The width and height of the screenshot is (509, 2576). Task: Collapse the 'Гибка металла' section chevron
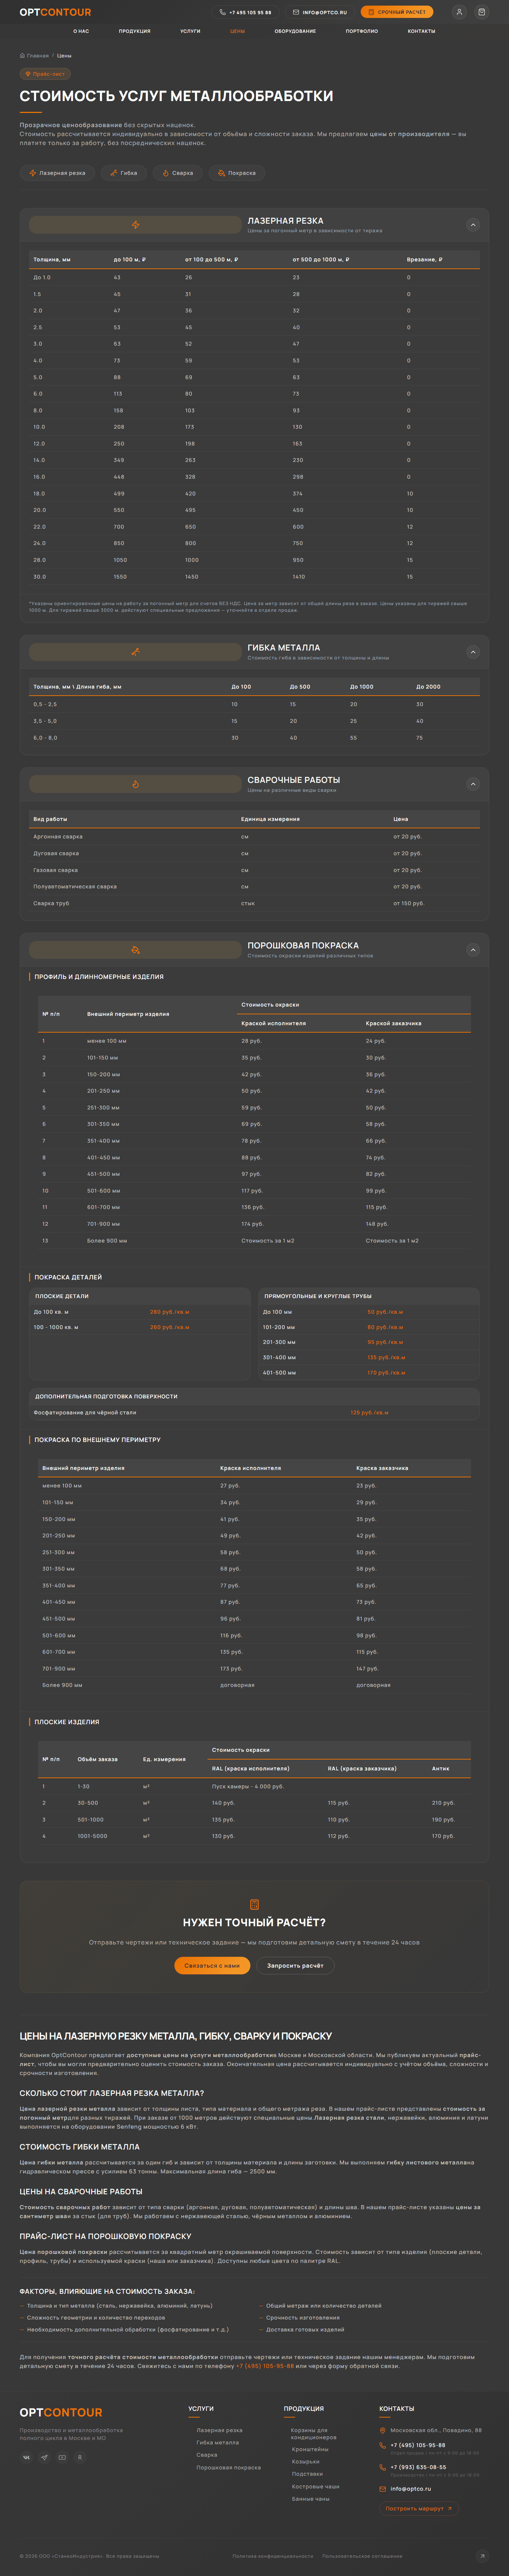[473, 652]
